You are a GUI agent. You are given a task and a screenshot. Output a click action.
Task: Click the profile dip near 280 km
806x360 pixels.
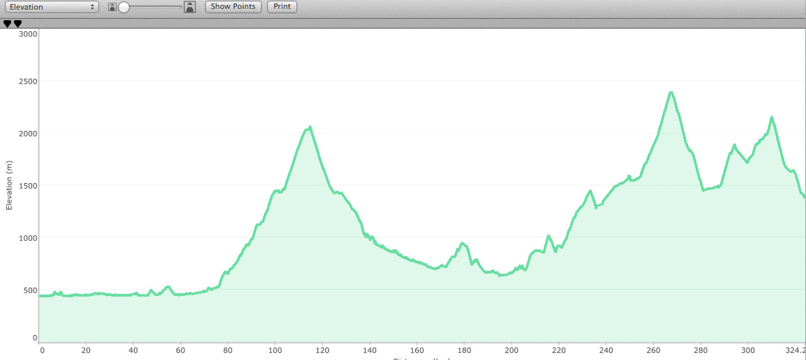703,189
